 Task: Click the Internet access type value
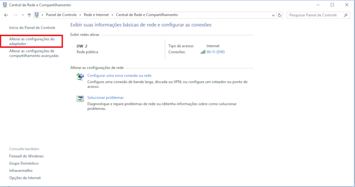213,46
